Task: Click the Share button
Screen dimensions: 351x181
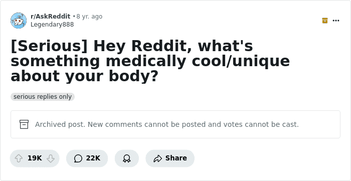Action: [x=170, y=158]
